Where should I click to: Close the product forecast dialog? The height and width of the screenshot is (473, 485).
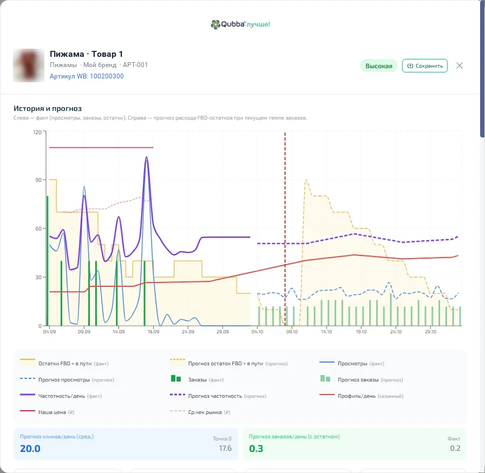pos(460,65)
